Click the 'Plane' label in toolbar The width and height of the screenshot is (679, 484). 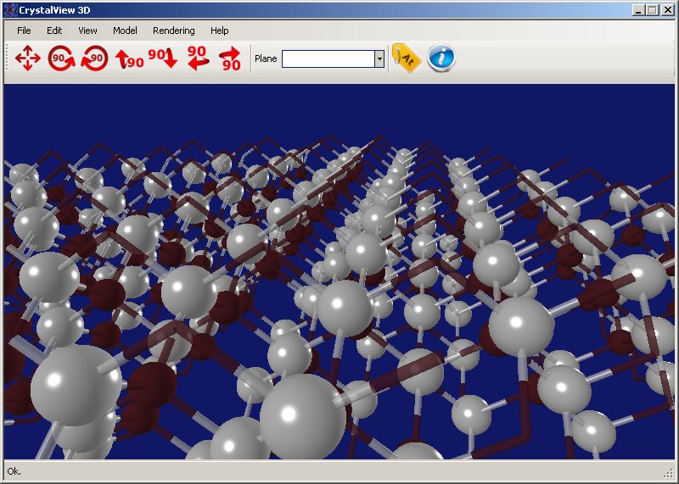tap(266, 58)
